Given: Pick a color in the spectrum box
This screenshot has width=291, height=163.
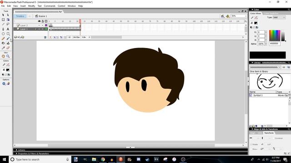Looking at the screenshot, I should pyautogui.click(x=275, y=35).
